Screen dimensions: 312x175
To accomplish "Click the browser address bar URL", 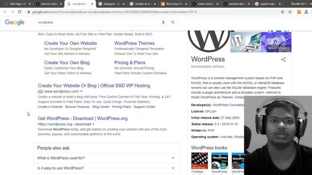I will 115,12.
